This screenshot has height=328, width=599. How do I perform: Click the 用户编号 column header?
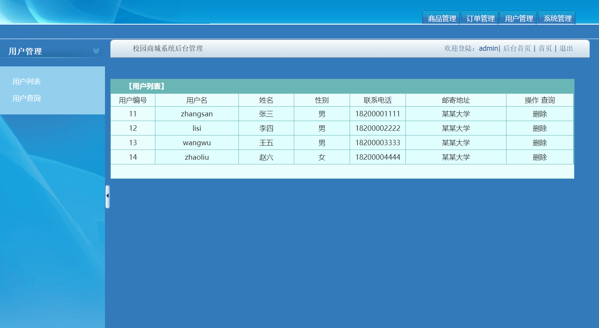point(133,100)
